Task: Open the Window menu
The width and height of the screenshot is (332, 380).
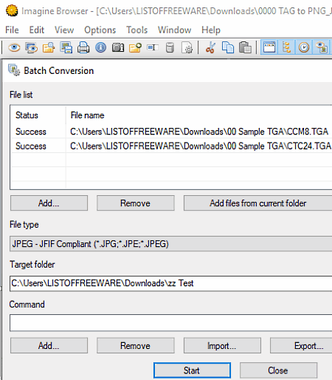Action: pyautogui.click(x=174, y=30)
